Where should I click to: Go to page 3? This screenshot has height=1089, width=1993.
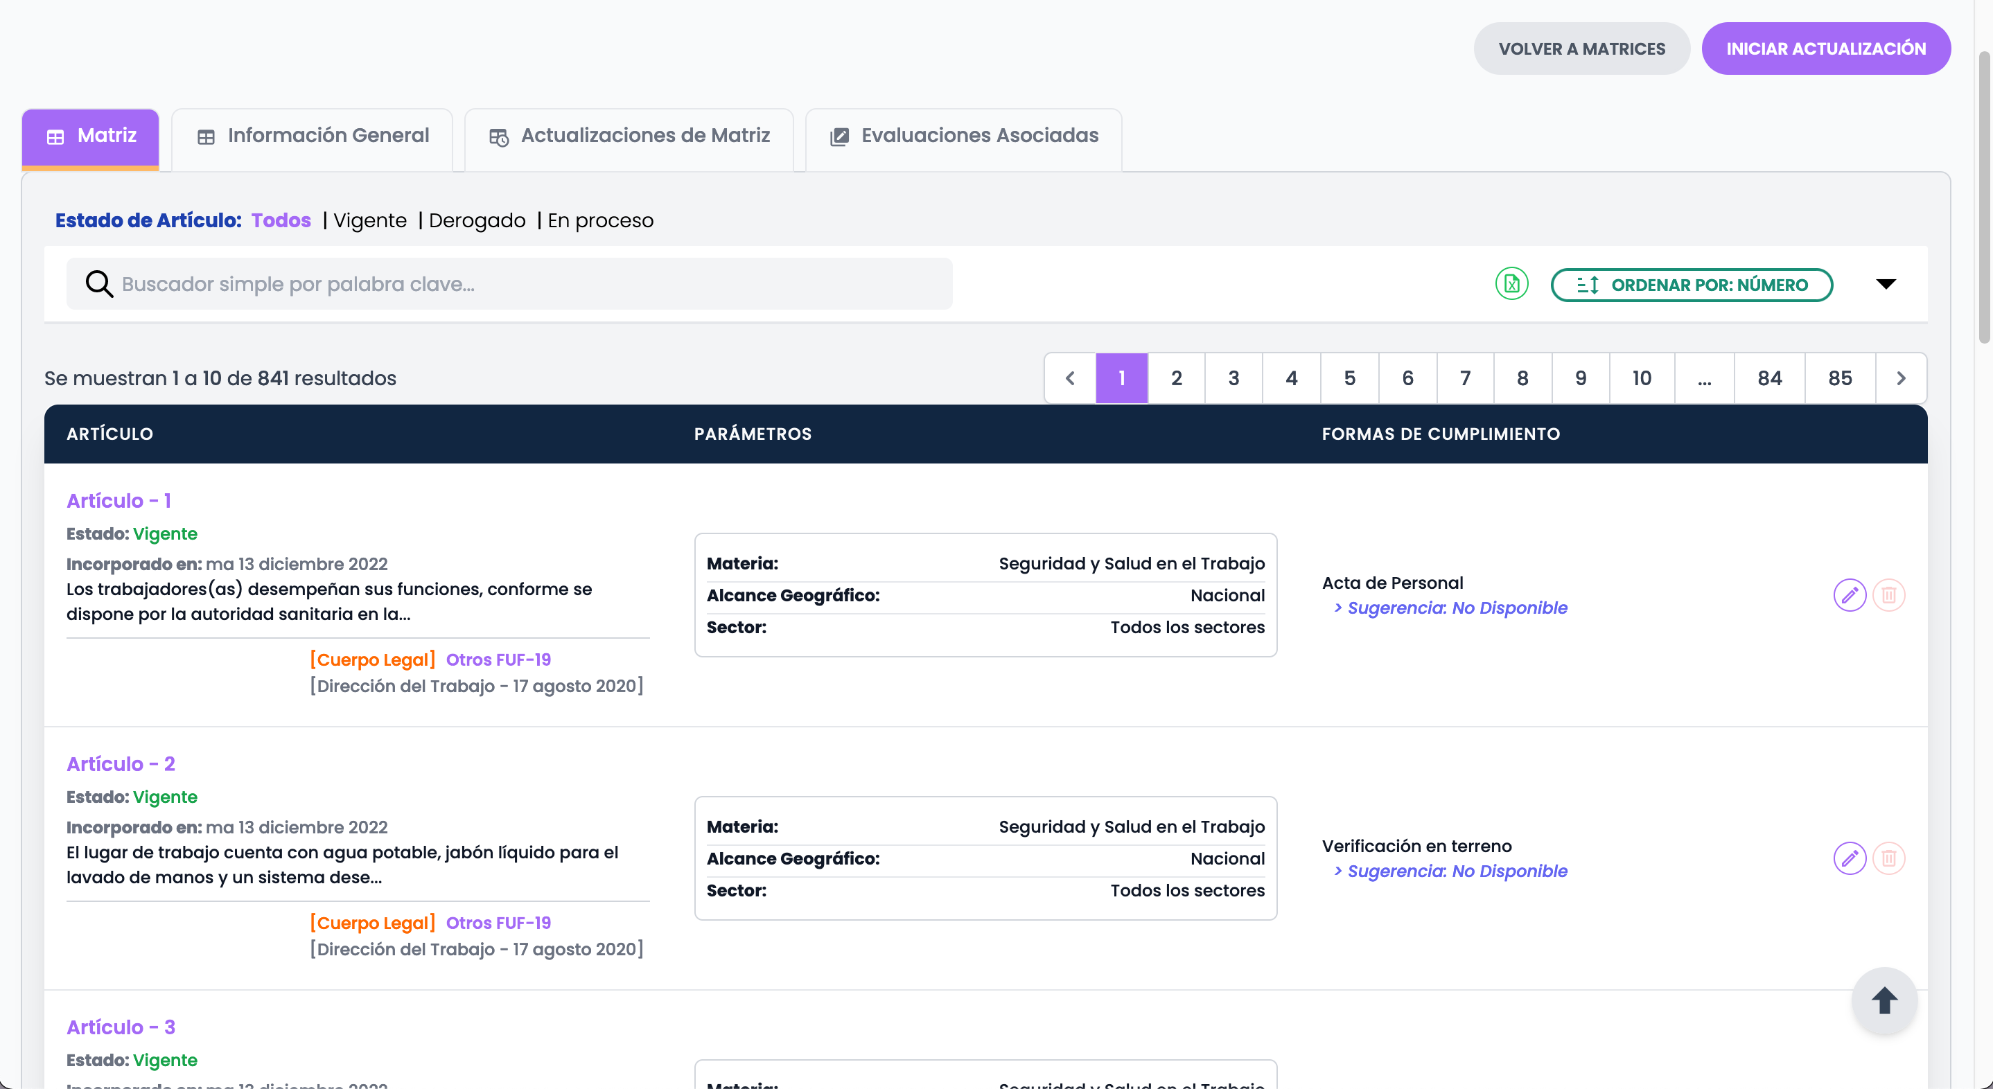click(x=1234, y=378)
